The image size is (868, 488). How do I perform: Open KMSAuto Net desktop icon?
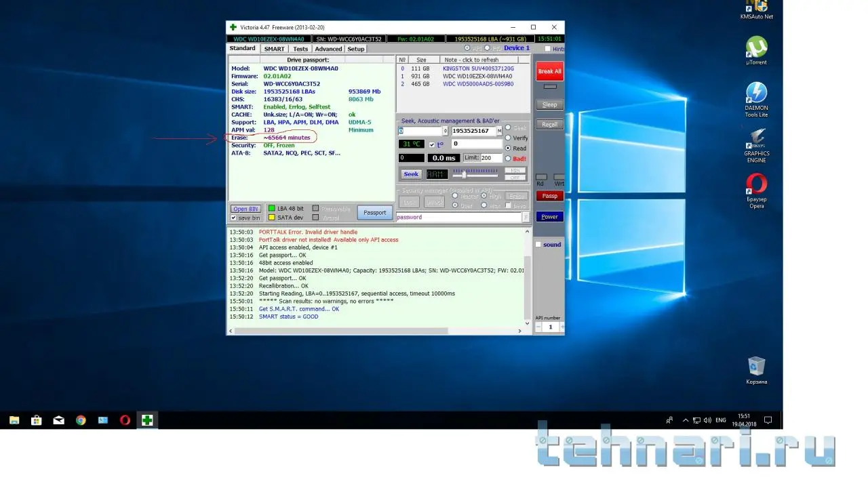[756, 7]
